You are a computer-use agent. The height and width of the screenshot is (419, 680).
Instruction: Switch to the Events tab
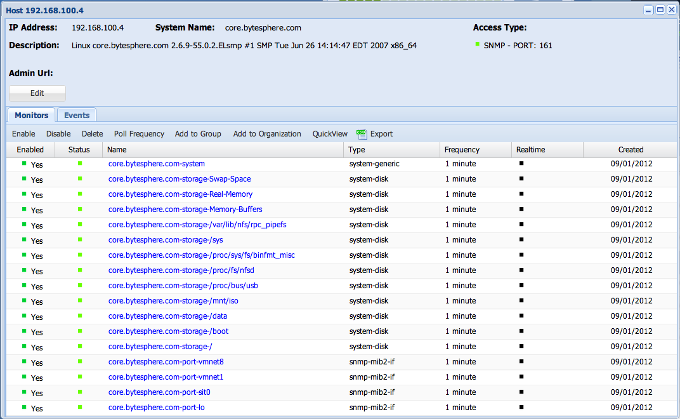click(x=77, y=115)
